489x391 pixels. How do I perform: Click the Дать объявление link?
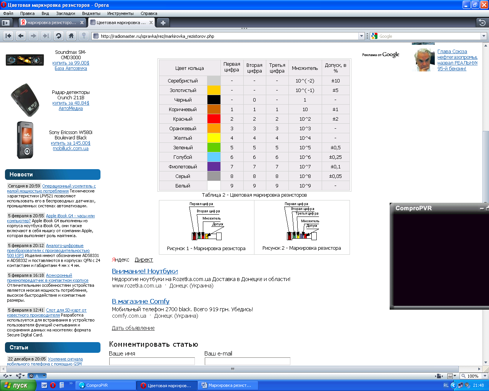(133, 328)
